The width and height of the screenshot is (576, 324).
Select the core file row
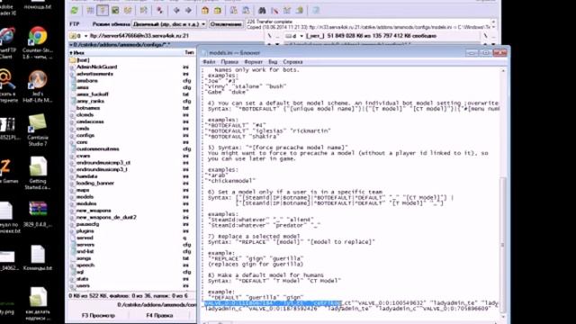pyautogui.click(x=132, y=142)
